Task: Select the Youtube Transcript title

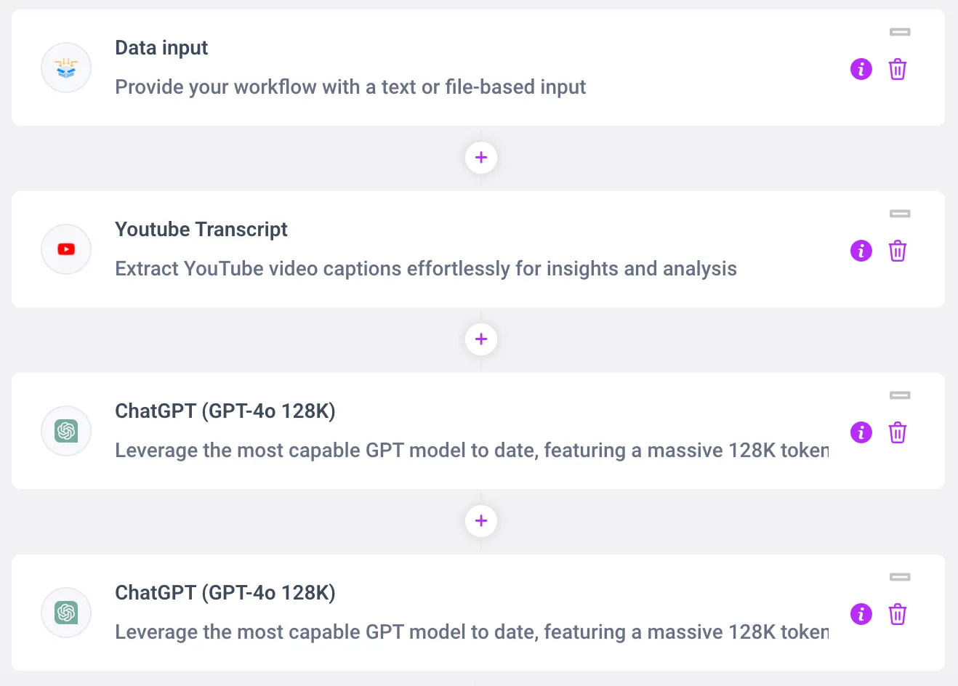Action: 201,230
